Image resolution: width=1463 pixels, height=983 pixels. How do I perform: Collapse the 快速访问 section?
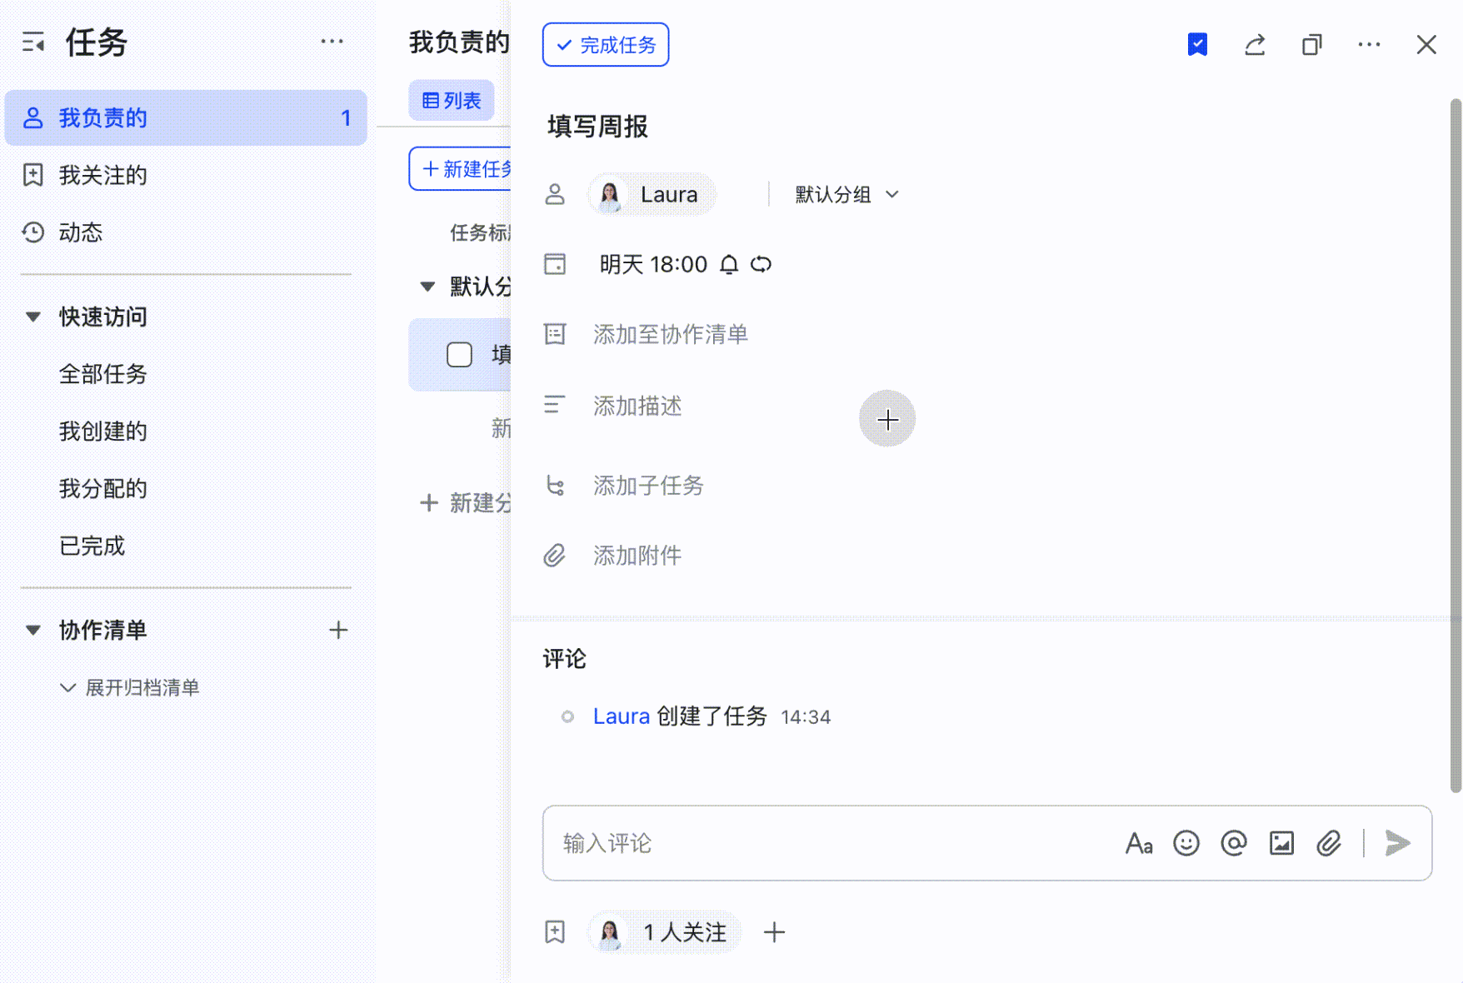pos(33,317)
